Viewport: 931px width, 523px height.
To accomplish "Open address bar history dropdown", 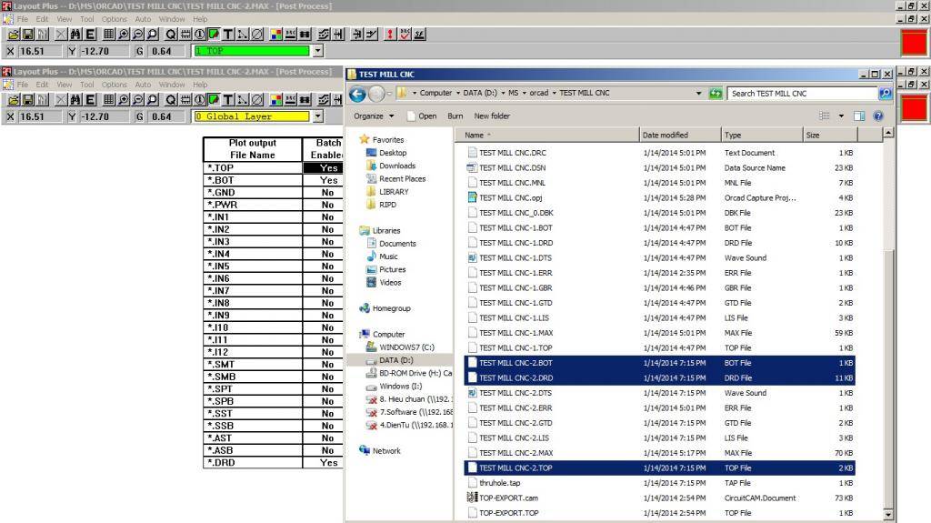I will 698,94.
